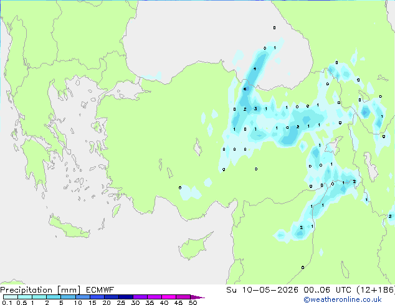Click the 1–2 mm legend swatch

[39, 297]
